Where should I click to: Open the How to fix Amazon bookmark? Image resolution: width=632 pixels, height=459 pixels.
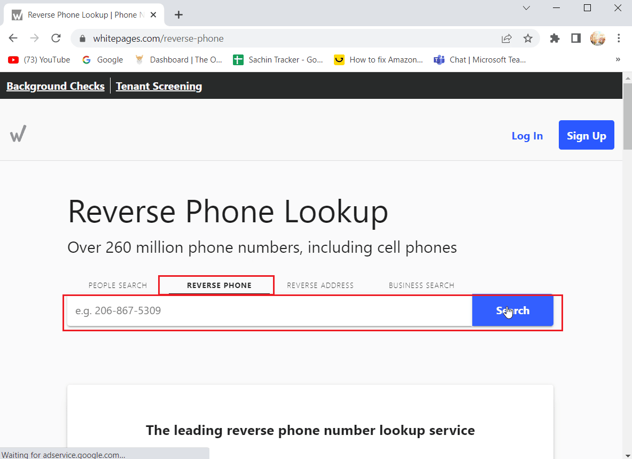tap(378, 60)
